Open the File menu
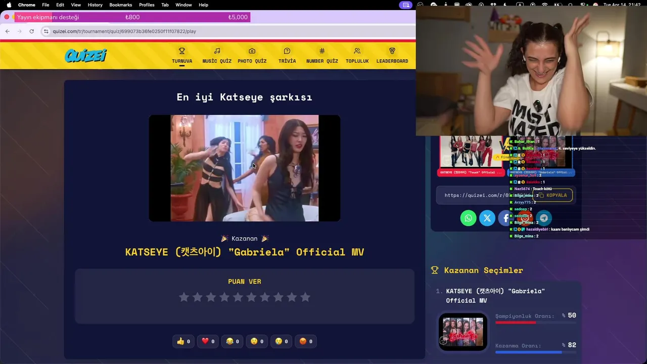The image size is (647, 364). [x=45, y=5]
